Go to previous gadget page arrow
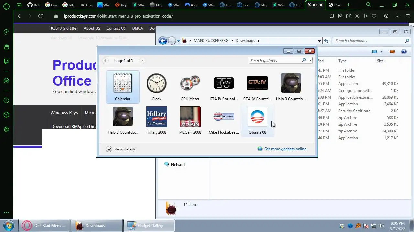This screenshot has height=232, width=414. point(105,61)
